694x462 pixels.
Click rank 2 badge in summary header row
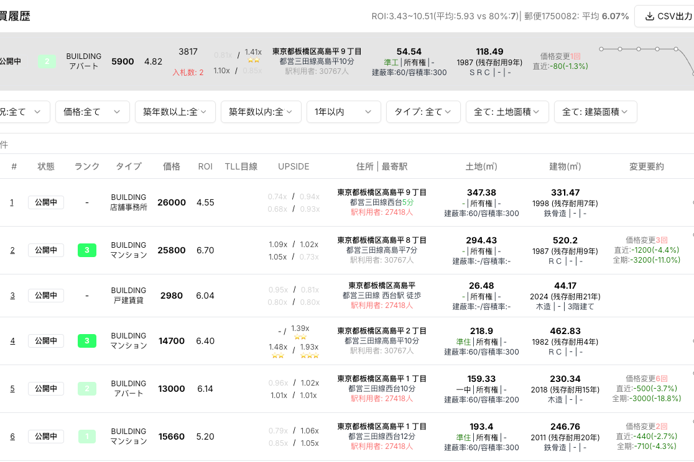coord(47,61)
